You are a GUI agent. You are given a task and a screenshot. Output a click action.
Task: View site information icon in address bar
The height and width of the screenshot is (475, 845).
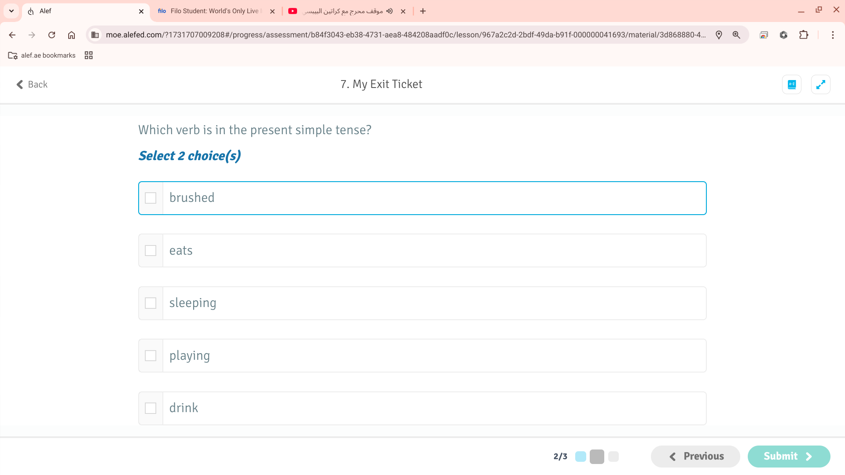click(x=95, y=35)
